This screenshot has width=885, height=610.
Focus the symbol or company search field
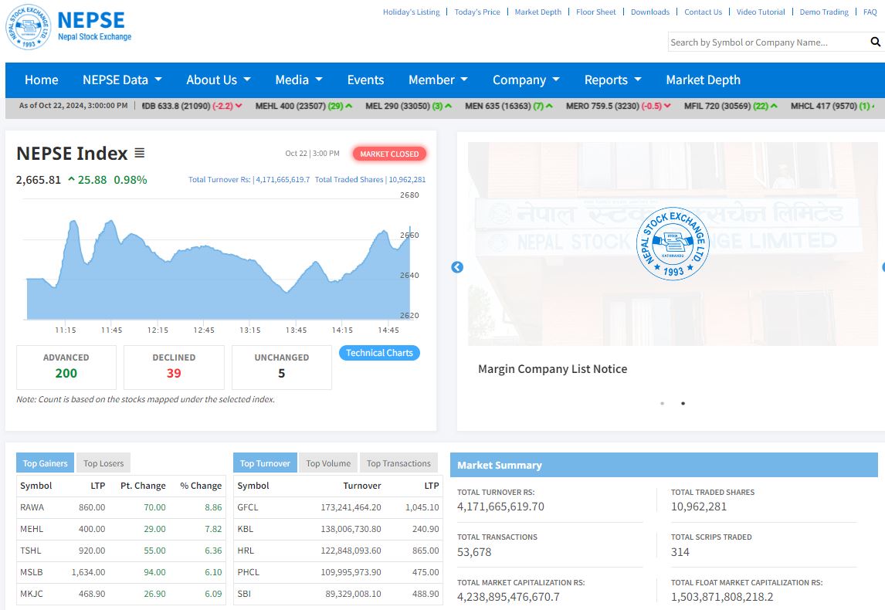[768, 42]
